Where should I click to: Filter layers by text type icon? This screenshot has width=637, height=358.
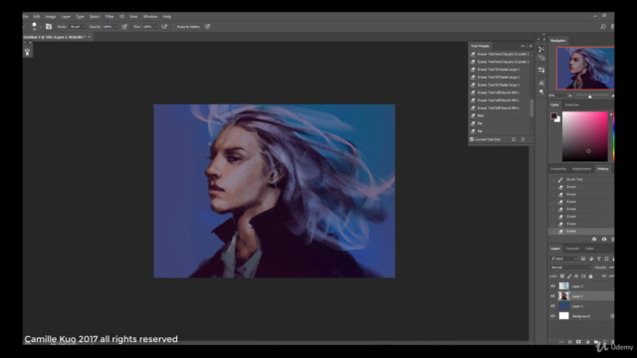click(x=599, y=259)
